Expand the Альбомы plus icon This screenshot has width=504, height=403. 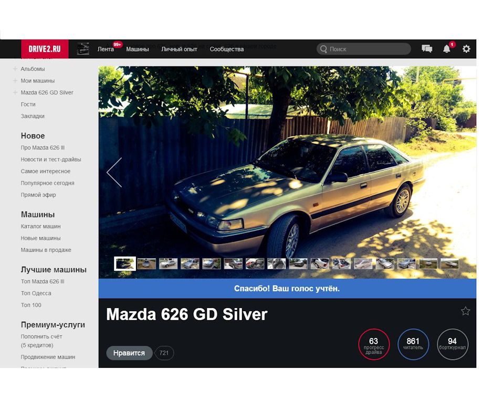click(x=15, y=69)
